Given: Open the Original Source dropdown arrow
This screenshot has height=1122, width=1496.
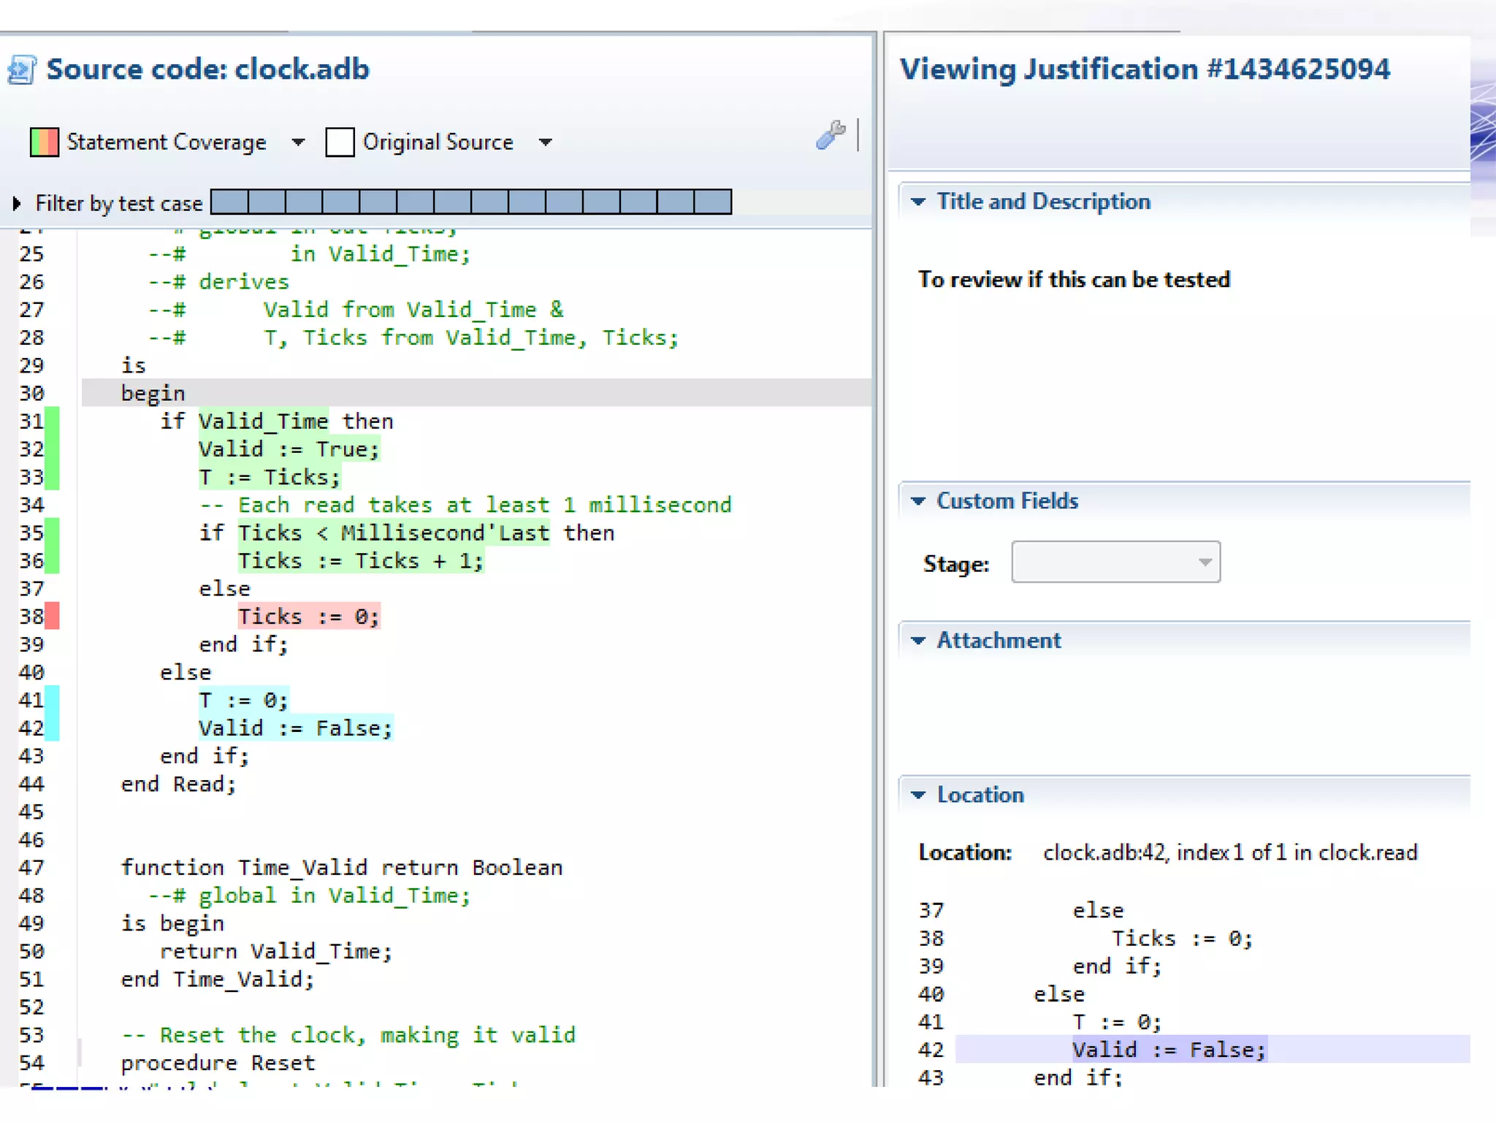Looking at the screenshot, I should coord(545,142).
